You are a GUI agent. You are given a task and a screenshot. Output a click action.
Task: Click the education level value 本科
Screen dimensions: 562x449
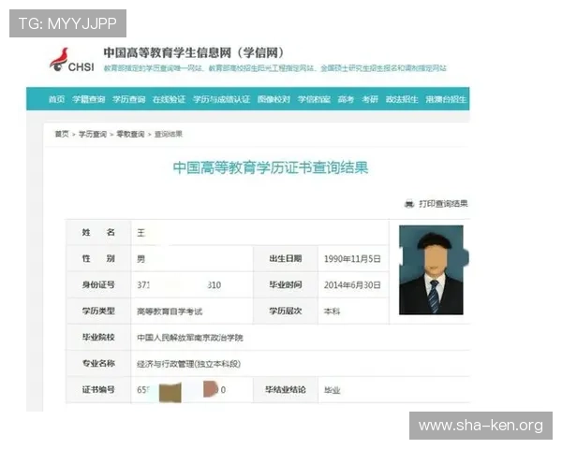coord(332,311)
